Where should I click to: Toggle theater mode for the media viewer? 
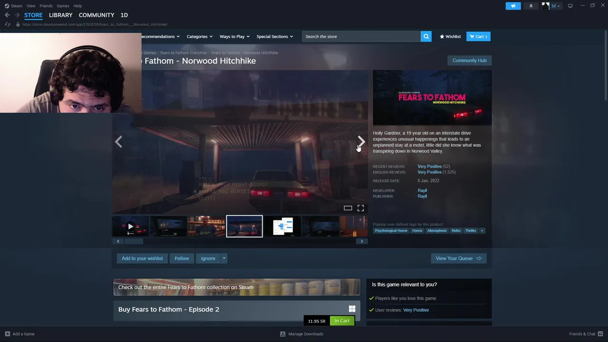[348, 208]
